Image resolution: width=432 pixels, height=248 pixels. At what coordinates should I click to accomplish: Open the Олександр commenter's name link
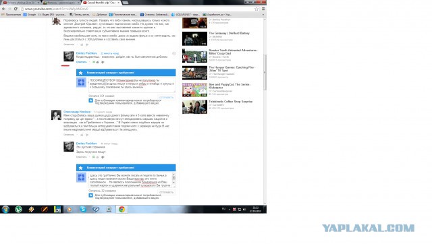(77, 112)
